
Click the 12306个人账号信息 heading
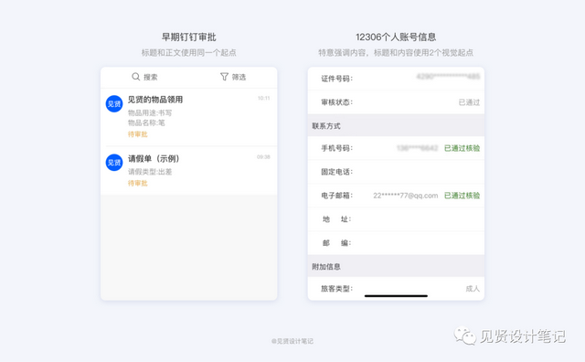click(x=396, y=37)
